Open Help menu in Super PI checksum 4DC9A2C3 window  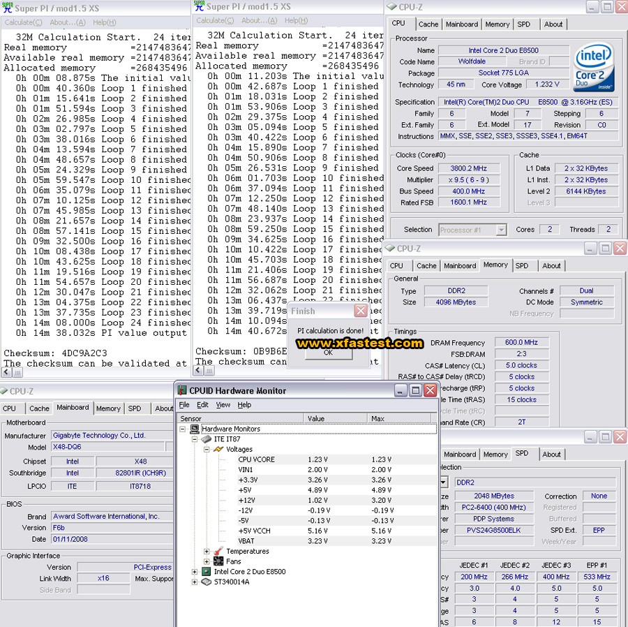pyautogui.click(x=105, y=22)
